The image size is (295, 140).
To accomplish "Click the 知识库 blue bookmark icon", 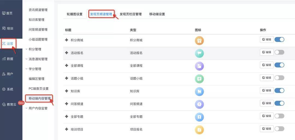I will point(199,92).
